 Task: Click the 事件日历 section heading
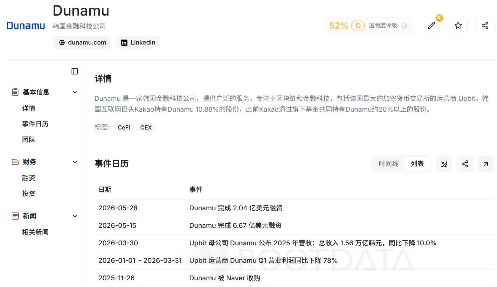point(112,164)
